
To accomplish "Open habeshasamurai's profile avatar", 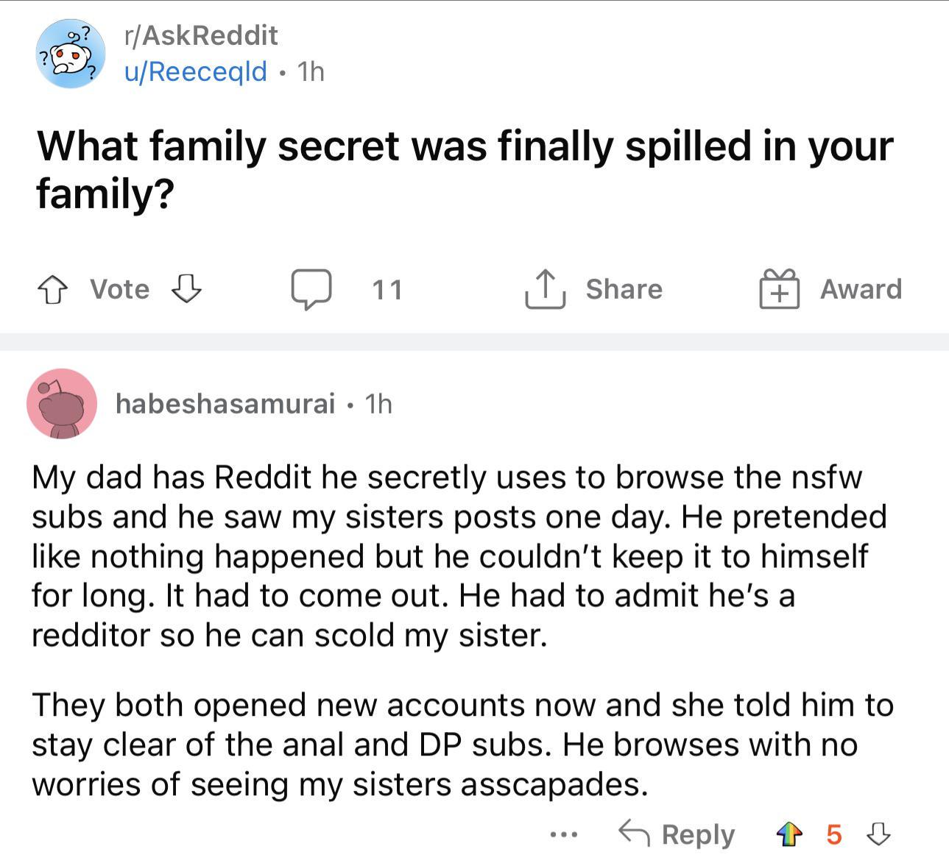I will tap(63, 404).
